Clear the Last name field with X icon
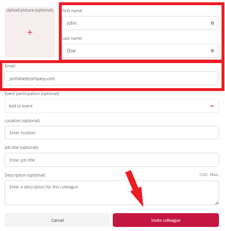 [212, 51]
